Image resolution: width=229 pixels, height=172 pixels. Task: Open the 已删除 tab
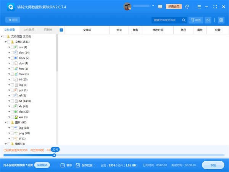pyautogui.click(x=48, y=29)
